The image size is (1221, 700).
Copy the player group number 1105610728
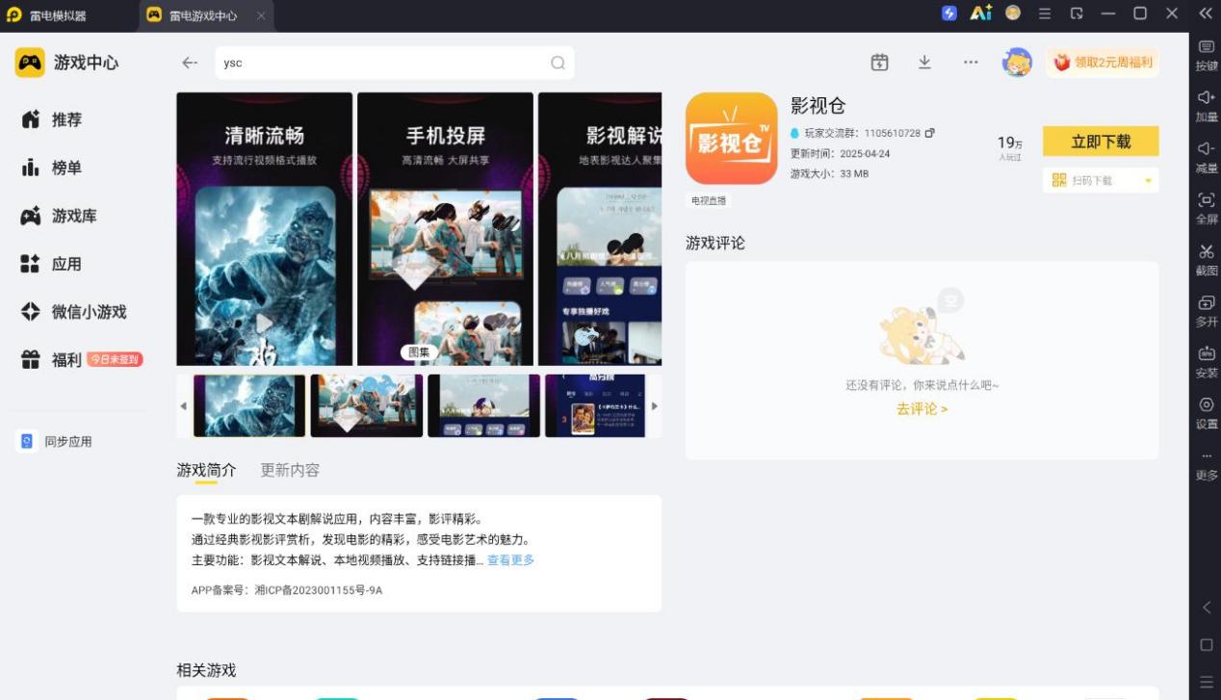point(929,133)
